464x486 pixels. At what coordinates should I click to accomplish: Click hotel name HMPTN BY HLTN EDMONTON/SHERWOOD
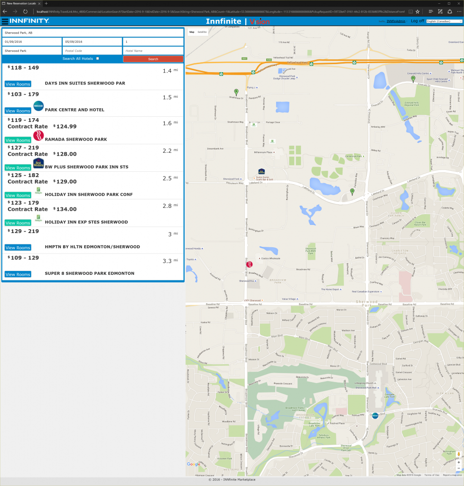click(93, 247)
